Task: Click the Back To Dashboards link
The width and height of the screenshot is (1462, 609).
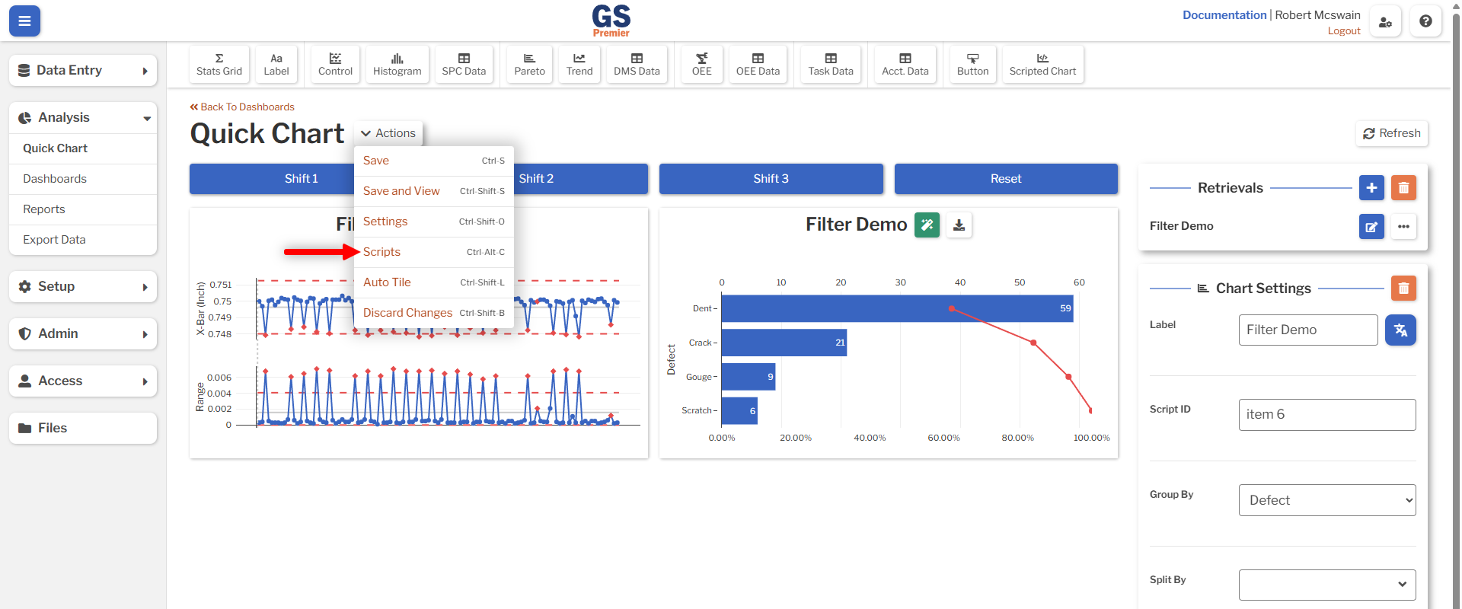Action: tap(242, 107)
